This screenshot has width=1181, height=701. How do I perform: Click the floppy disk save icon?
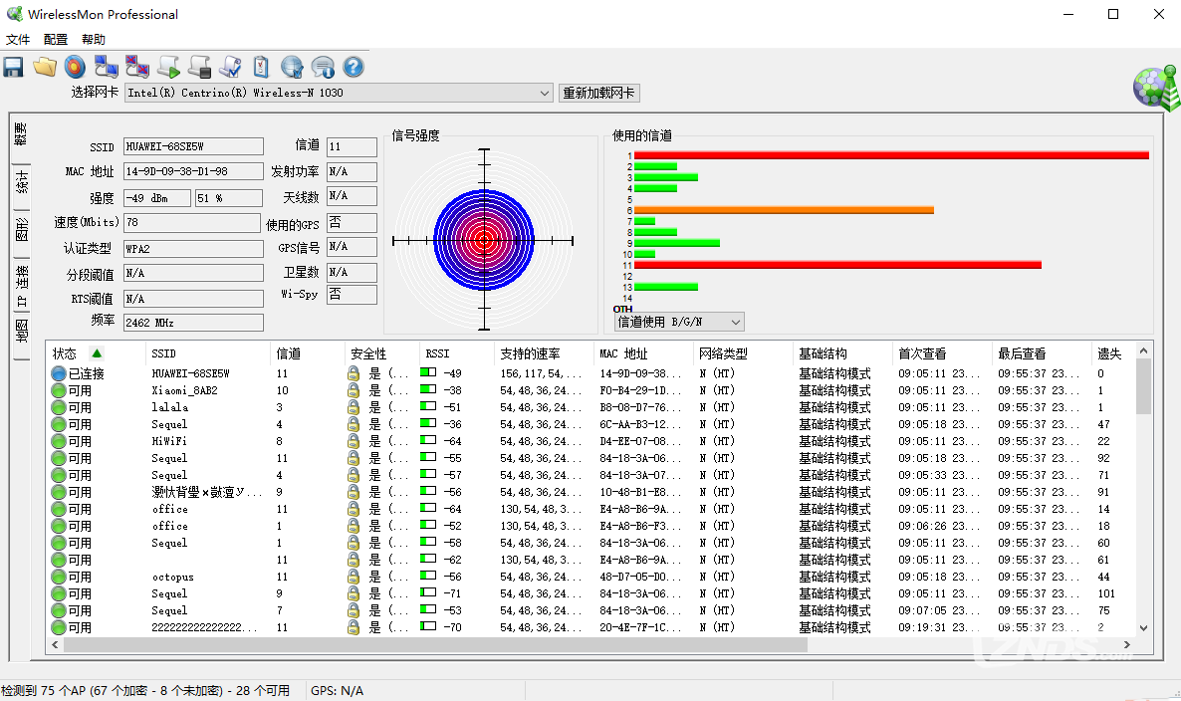click(x=13, y=67)
